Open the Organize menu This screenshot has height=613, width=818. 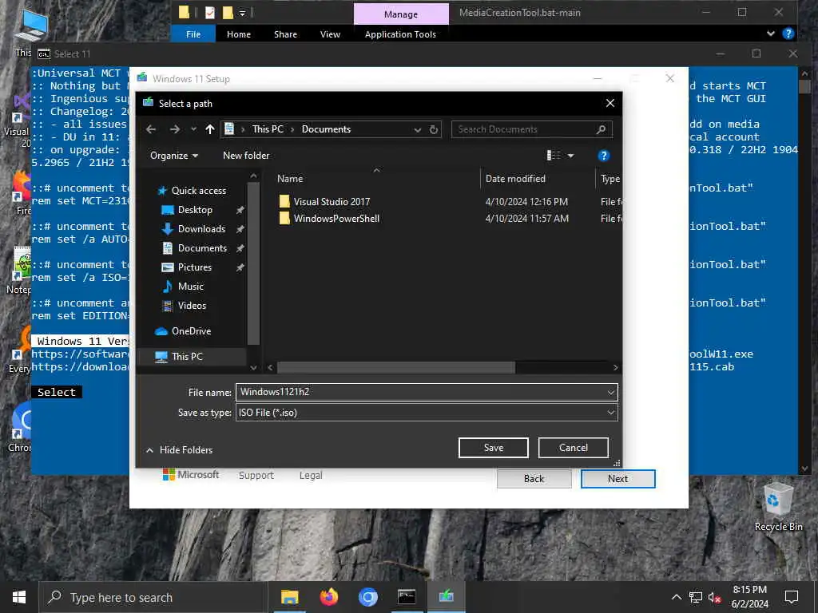coord(173,156)
